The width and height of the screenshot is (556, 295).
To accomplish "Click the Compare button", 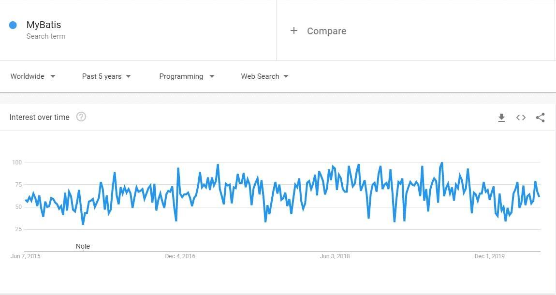I will point(326,31).
